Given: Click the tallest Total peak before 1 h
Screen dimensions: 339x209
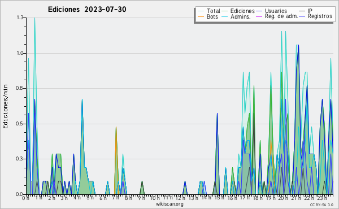Looking at the screenshot, I should point(34,19).
